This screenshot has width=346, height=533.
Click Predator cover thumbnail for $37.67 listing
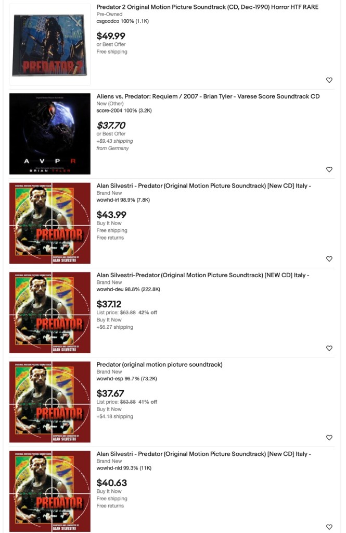coord(50,402)
